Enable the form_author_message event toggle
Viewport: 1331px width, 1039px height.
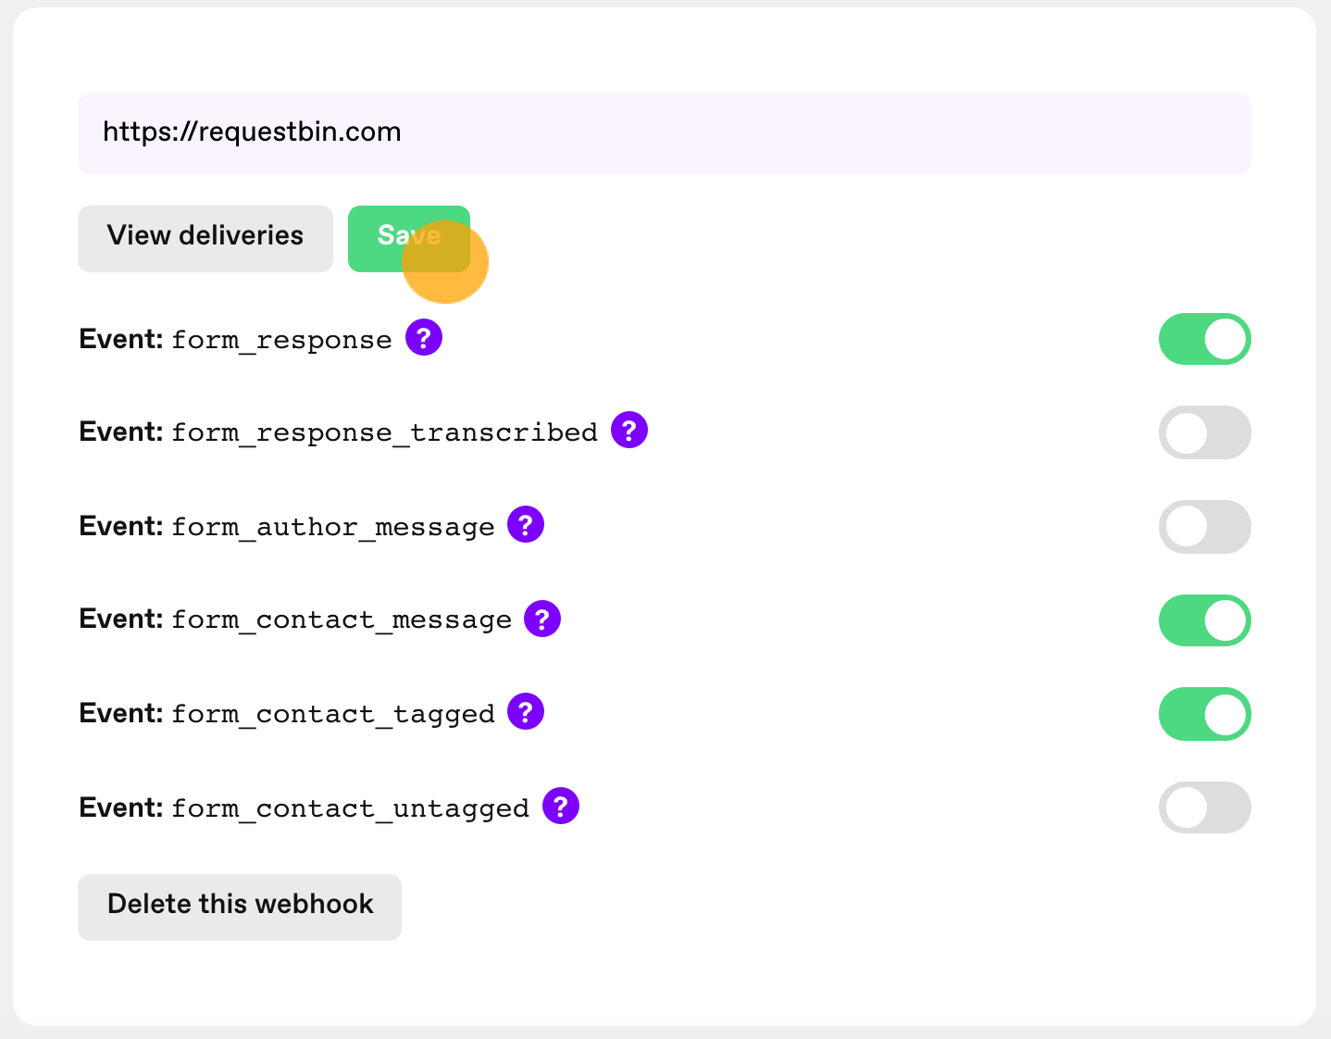[1204, 527]
